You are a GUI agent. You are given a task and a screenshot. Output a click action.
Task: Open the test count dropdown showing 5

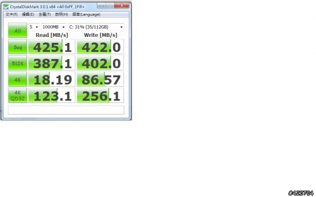coord(34,27)
